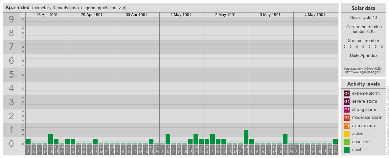Click the 'severe storm' legend label
The image size is (389, 158).
364,101
